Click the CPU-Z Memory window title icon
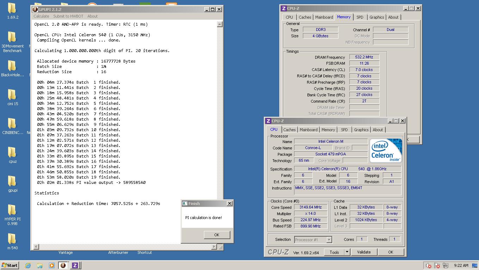479x270 pixels. (x=284, y=8)
